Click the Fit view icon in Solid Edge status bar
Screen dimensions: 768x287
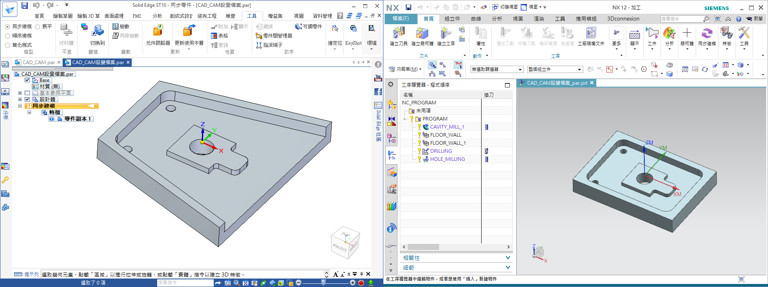tap(246, 283)
